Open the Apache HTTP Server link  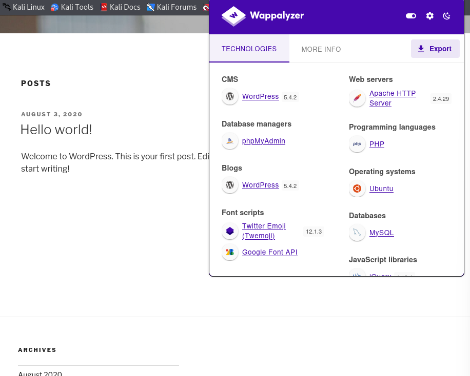393,98
